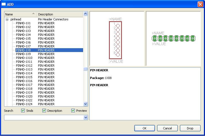Select the PINHD-1X1 entry
Viewport: 205px width, 136px height.
[23, 23]
